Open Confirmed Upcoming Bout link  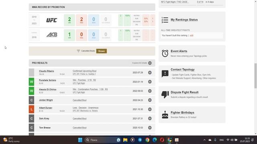[84, 71]
